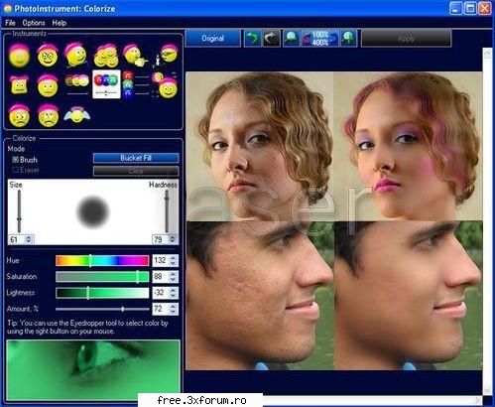Select the three fading smileys brightness instrument

pos(77,83)
